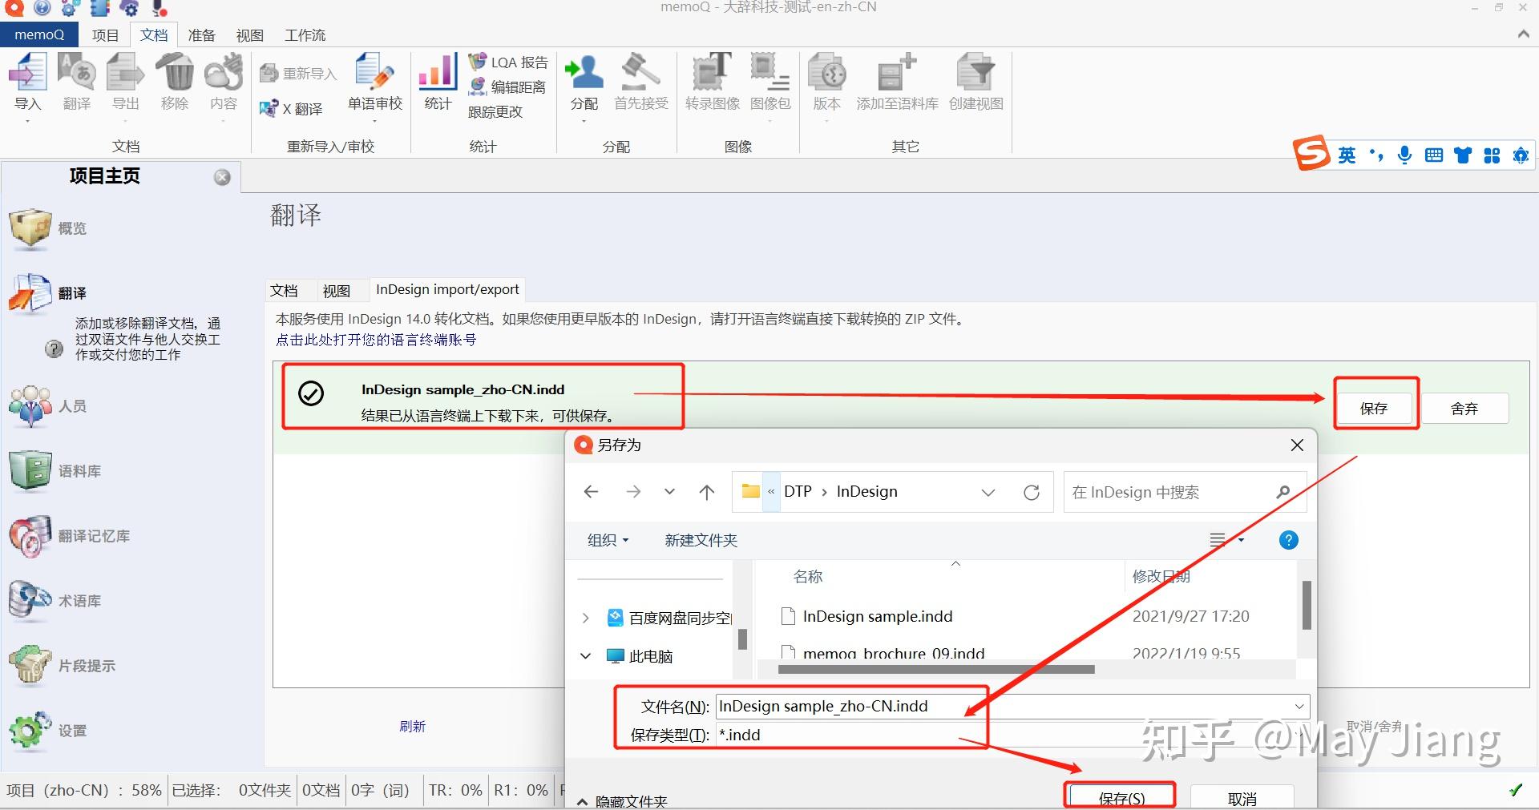Click the 保存(S) button in the dialog
This screenshot has height=810, width=1539.
point(1119,796)
